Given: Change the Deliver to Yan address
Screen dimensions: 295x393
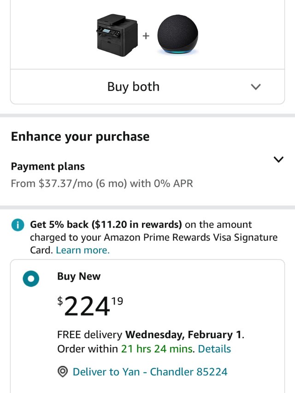Looking at the screenshot, I should pos(150,372).
